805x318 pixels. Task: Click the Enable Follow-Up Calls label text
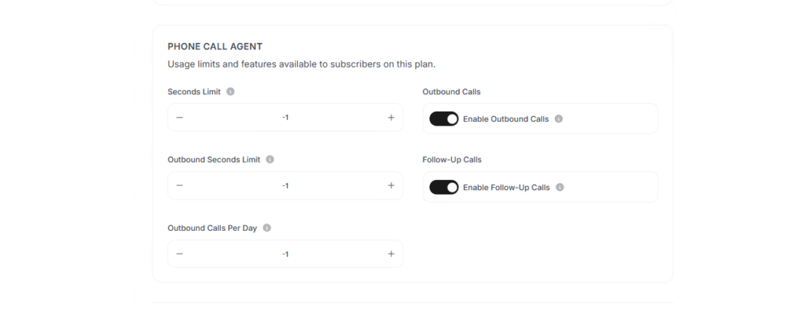point(506,187)
